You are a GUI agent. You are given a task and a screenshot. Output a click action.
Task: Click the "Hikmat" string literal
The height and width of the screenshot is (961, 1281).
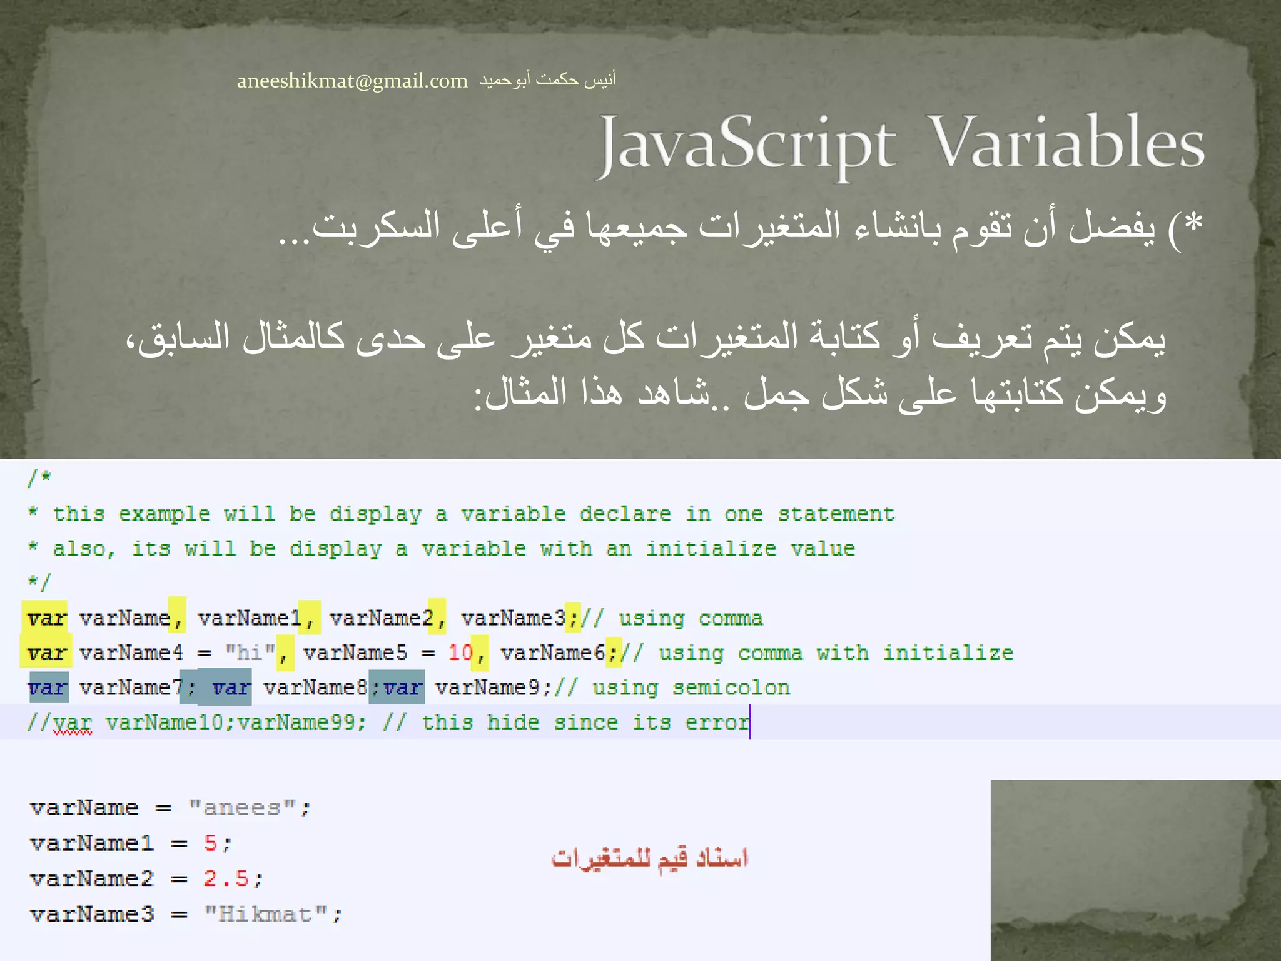pyautogui.click(x=266, y=914)
